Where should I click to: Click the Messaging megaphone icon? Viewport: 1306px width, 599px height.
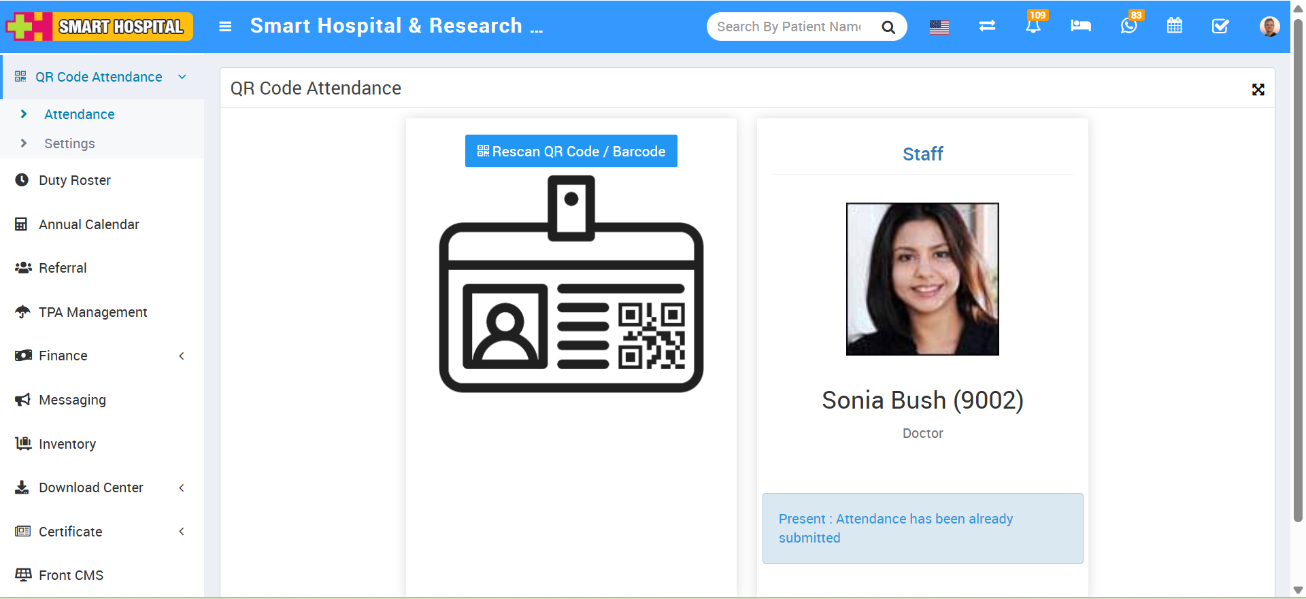coord(22,400)
